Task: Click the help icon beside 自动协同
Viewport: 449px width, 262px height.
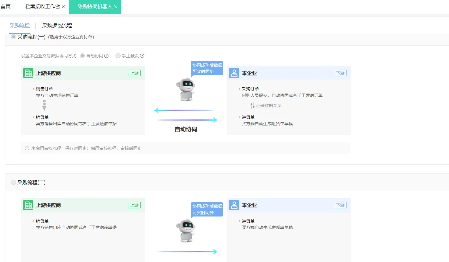Action: pyautogui.click(x=106, y=56)
